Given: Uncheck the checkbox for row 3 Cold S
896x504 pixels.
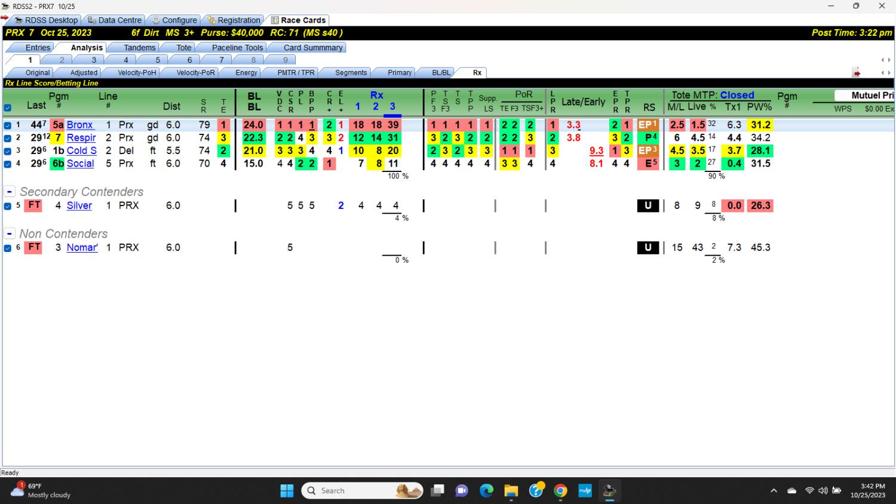Looking at the screenshot, I should 8,151.
